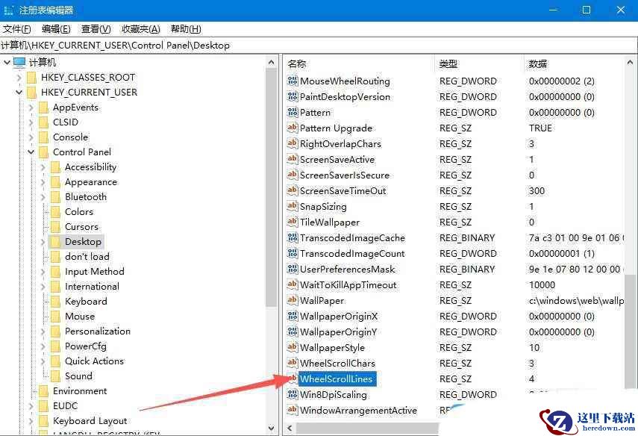
Task: Select the Environment key in tree
Action: tap(80, 390)
